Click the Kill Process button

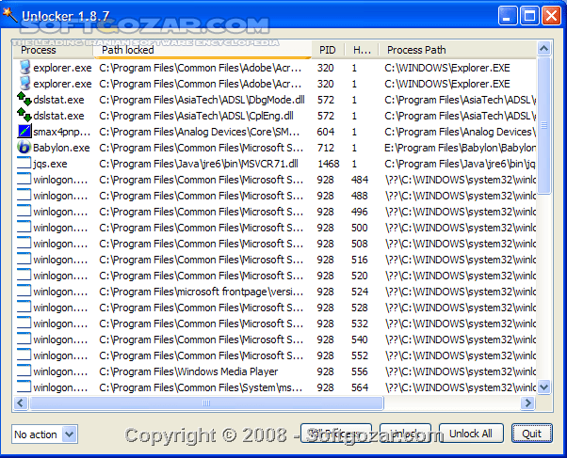[x=336, y=434]
